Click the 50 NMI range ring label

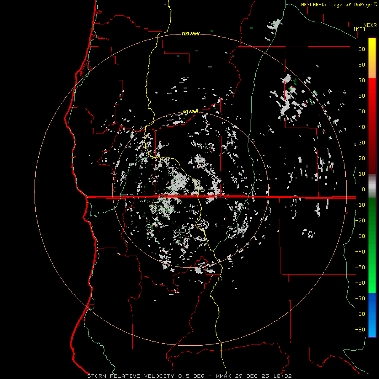190,112
